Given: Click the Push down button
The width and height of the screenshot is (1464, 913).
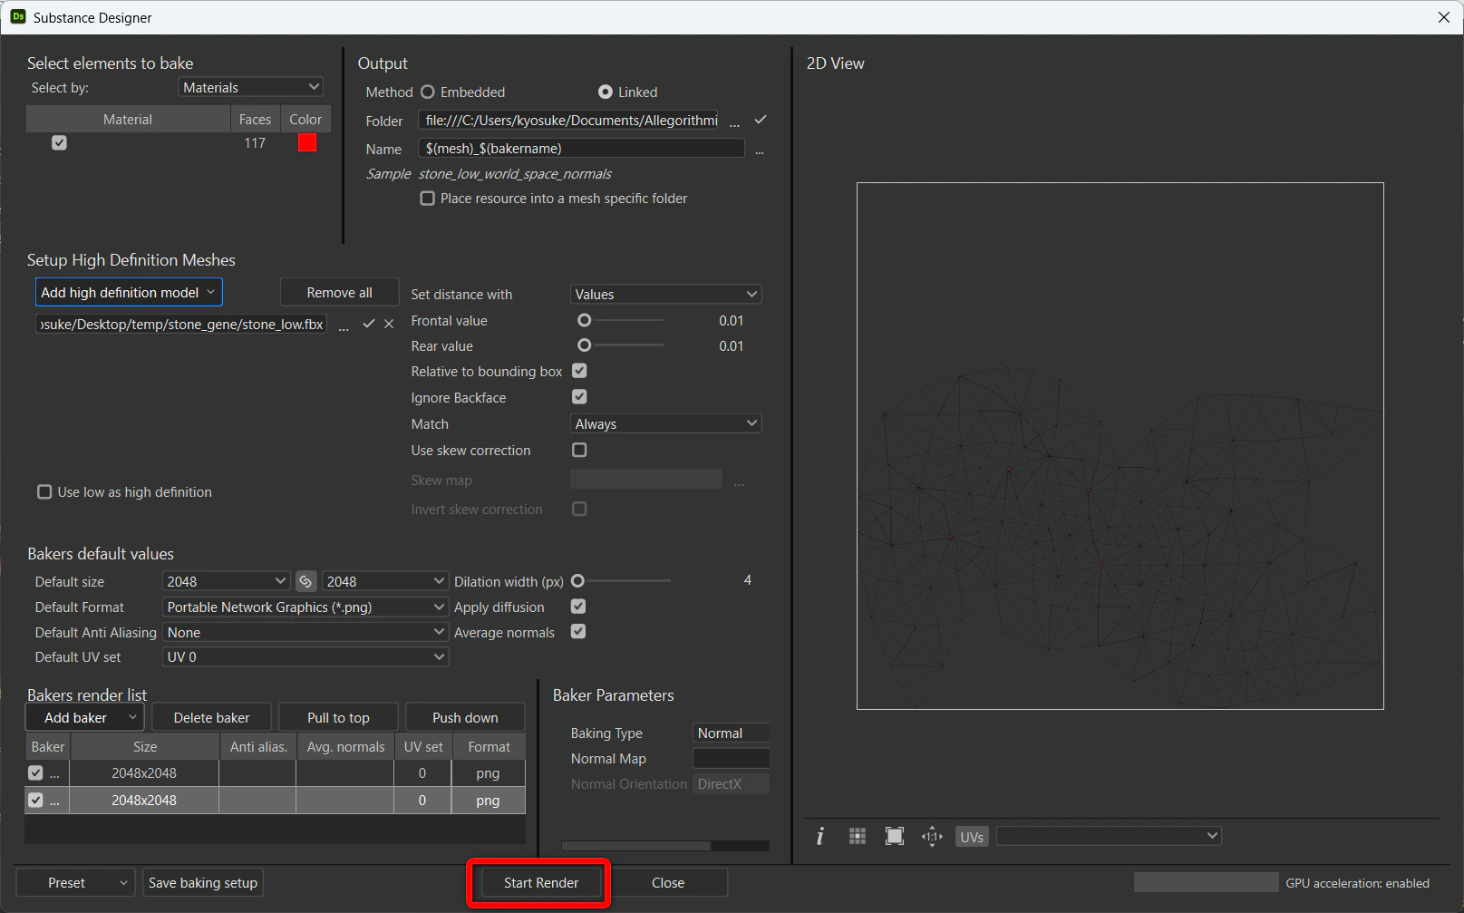Looking at the screenshot, I should (465, 718).
